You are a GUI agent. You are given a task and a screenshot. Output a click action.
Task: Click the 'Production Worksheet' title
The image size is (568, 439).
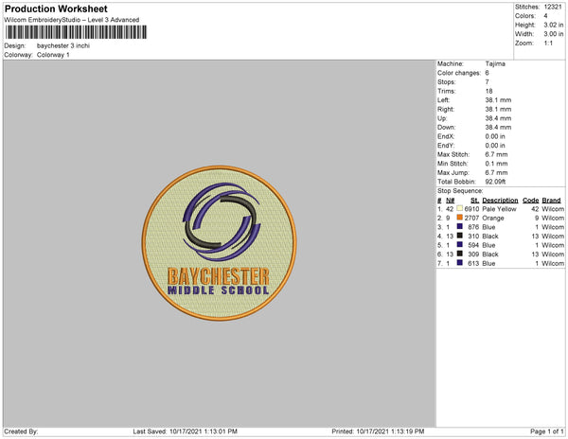56,9
